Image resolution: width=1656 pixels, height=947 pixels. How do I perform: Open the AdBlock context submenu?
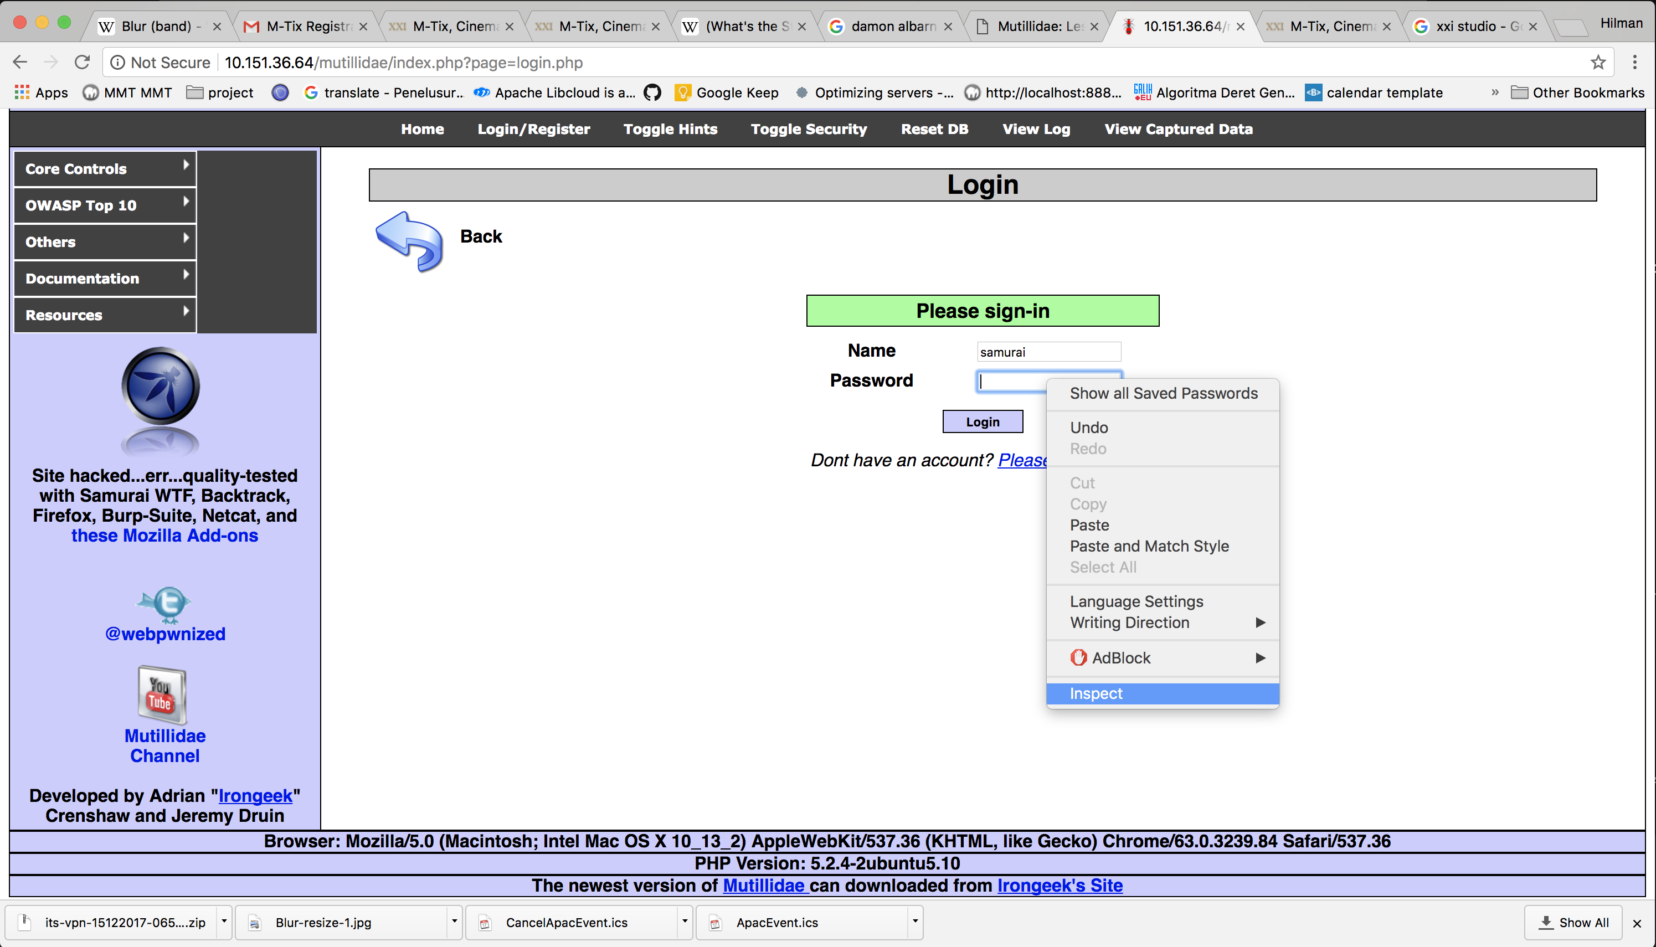[1163, 657]
